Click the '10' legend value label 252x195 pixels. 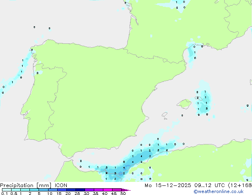(x=50, y=193)
